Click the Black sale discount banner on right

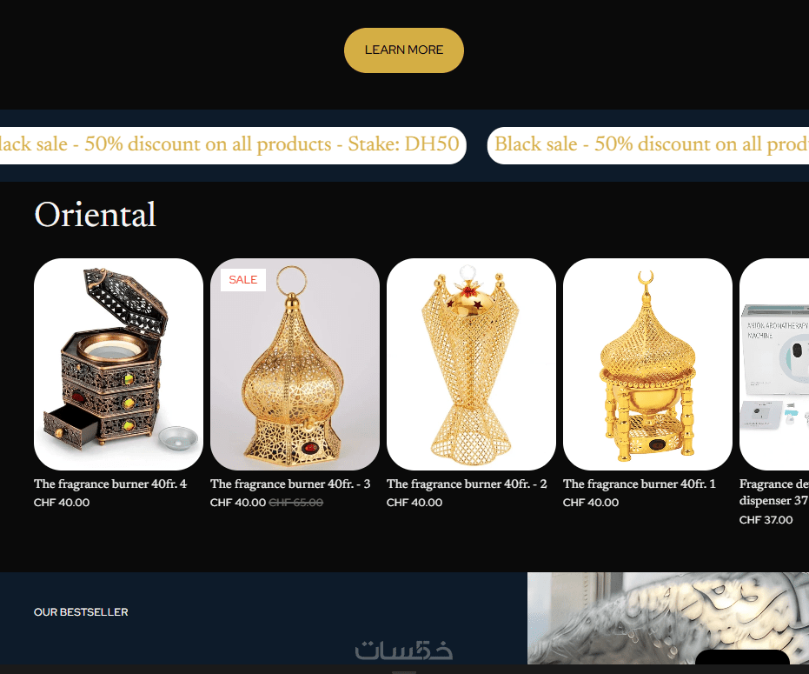coord(648,145)
